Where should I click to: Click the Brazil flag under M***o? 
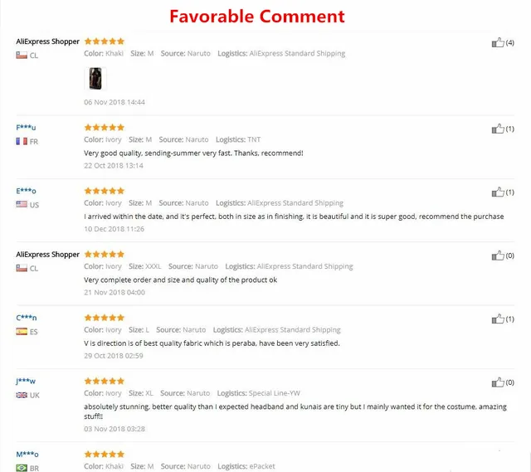coord(22,468)
